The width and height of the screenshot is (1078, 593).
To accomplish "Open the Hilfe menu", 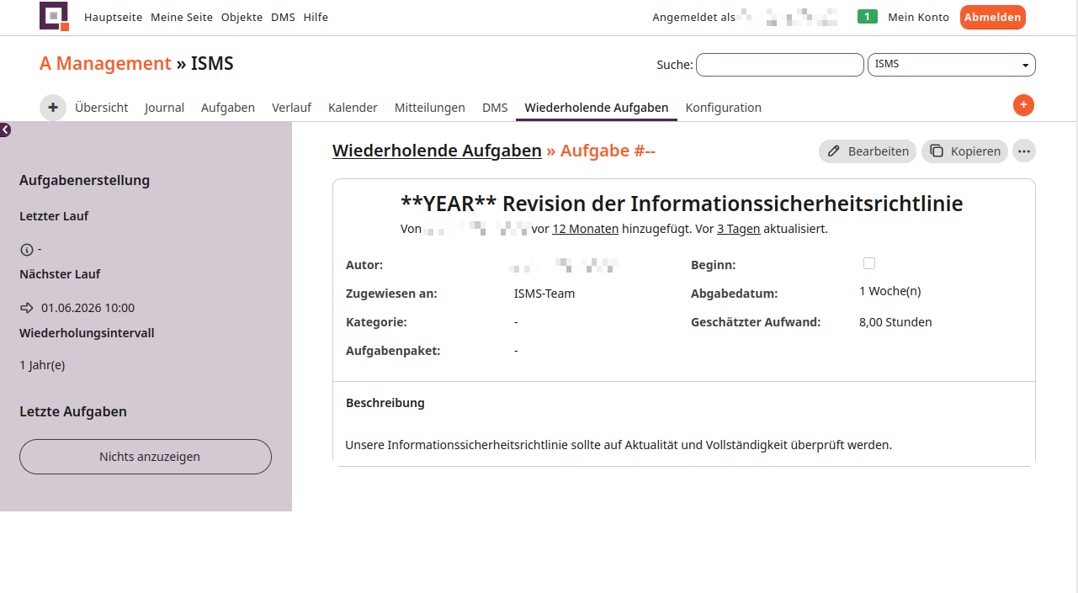I will point(316,17).
